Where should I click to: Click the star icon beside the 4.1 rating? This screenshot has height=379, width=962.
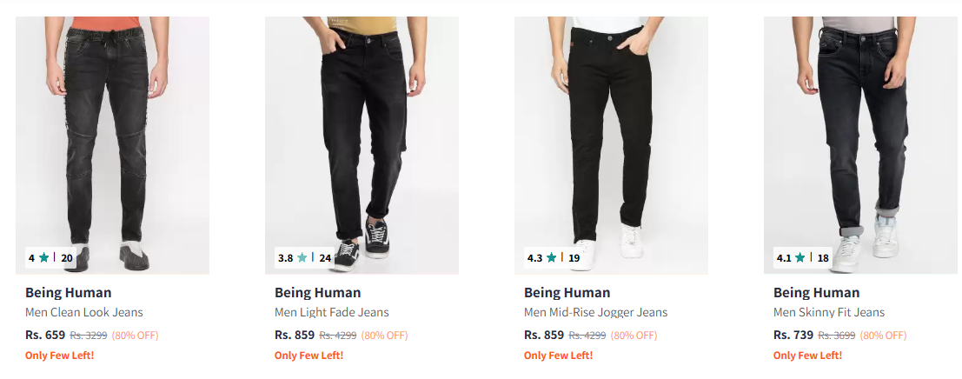[800, 258]
